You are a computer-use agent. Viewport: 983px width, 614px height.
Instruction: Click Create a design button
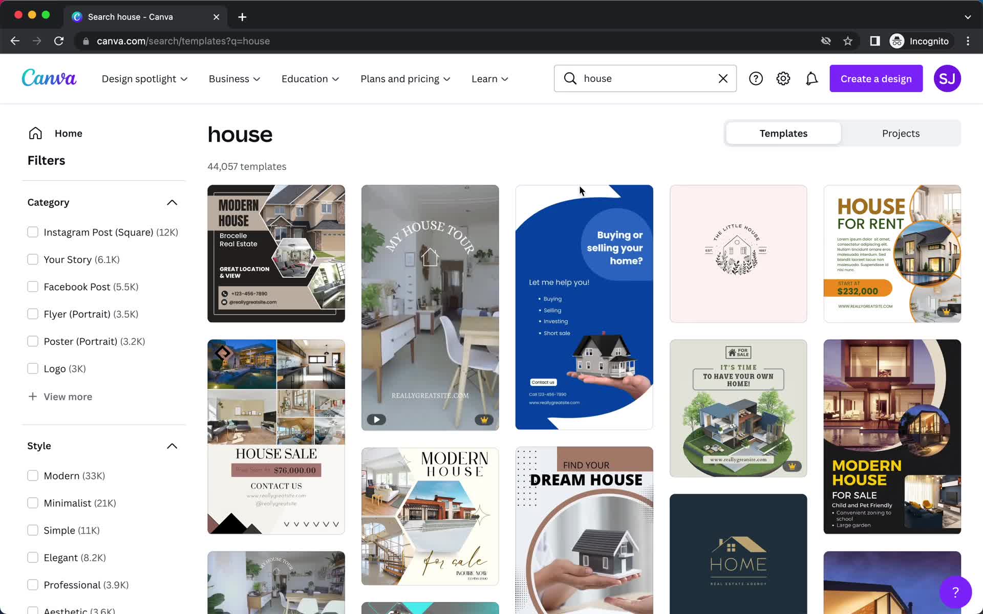pos(876,78)
